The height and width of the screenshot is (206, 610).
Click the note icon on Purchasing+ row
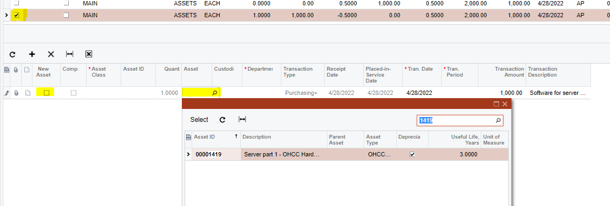pyautogui.click(x=27, y=93)
